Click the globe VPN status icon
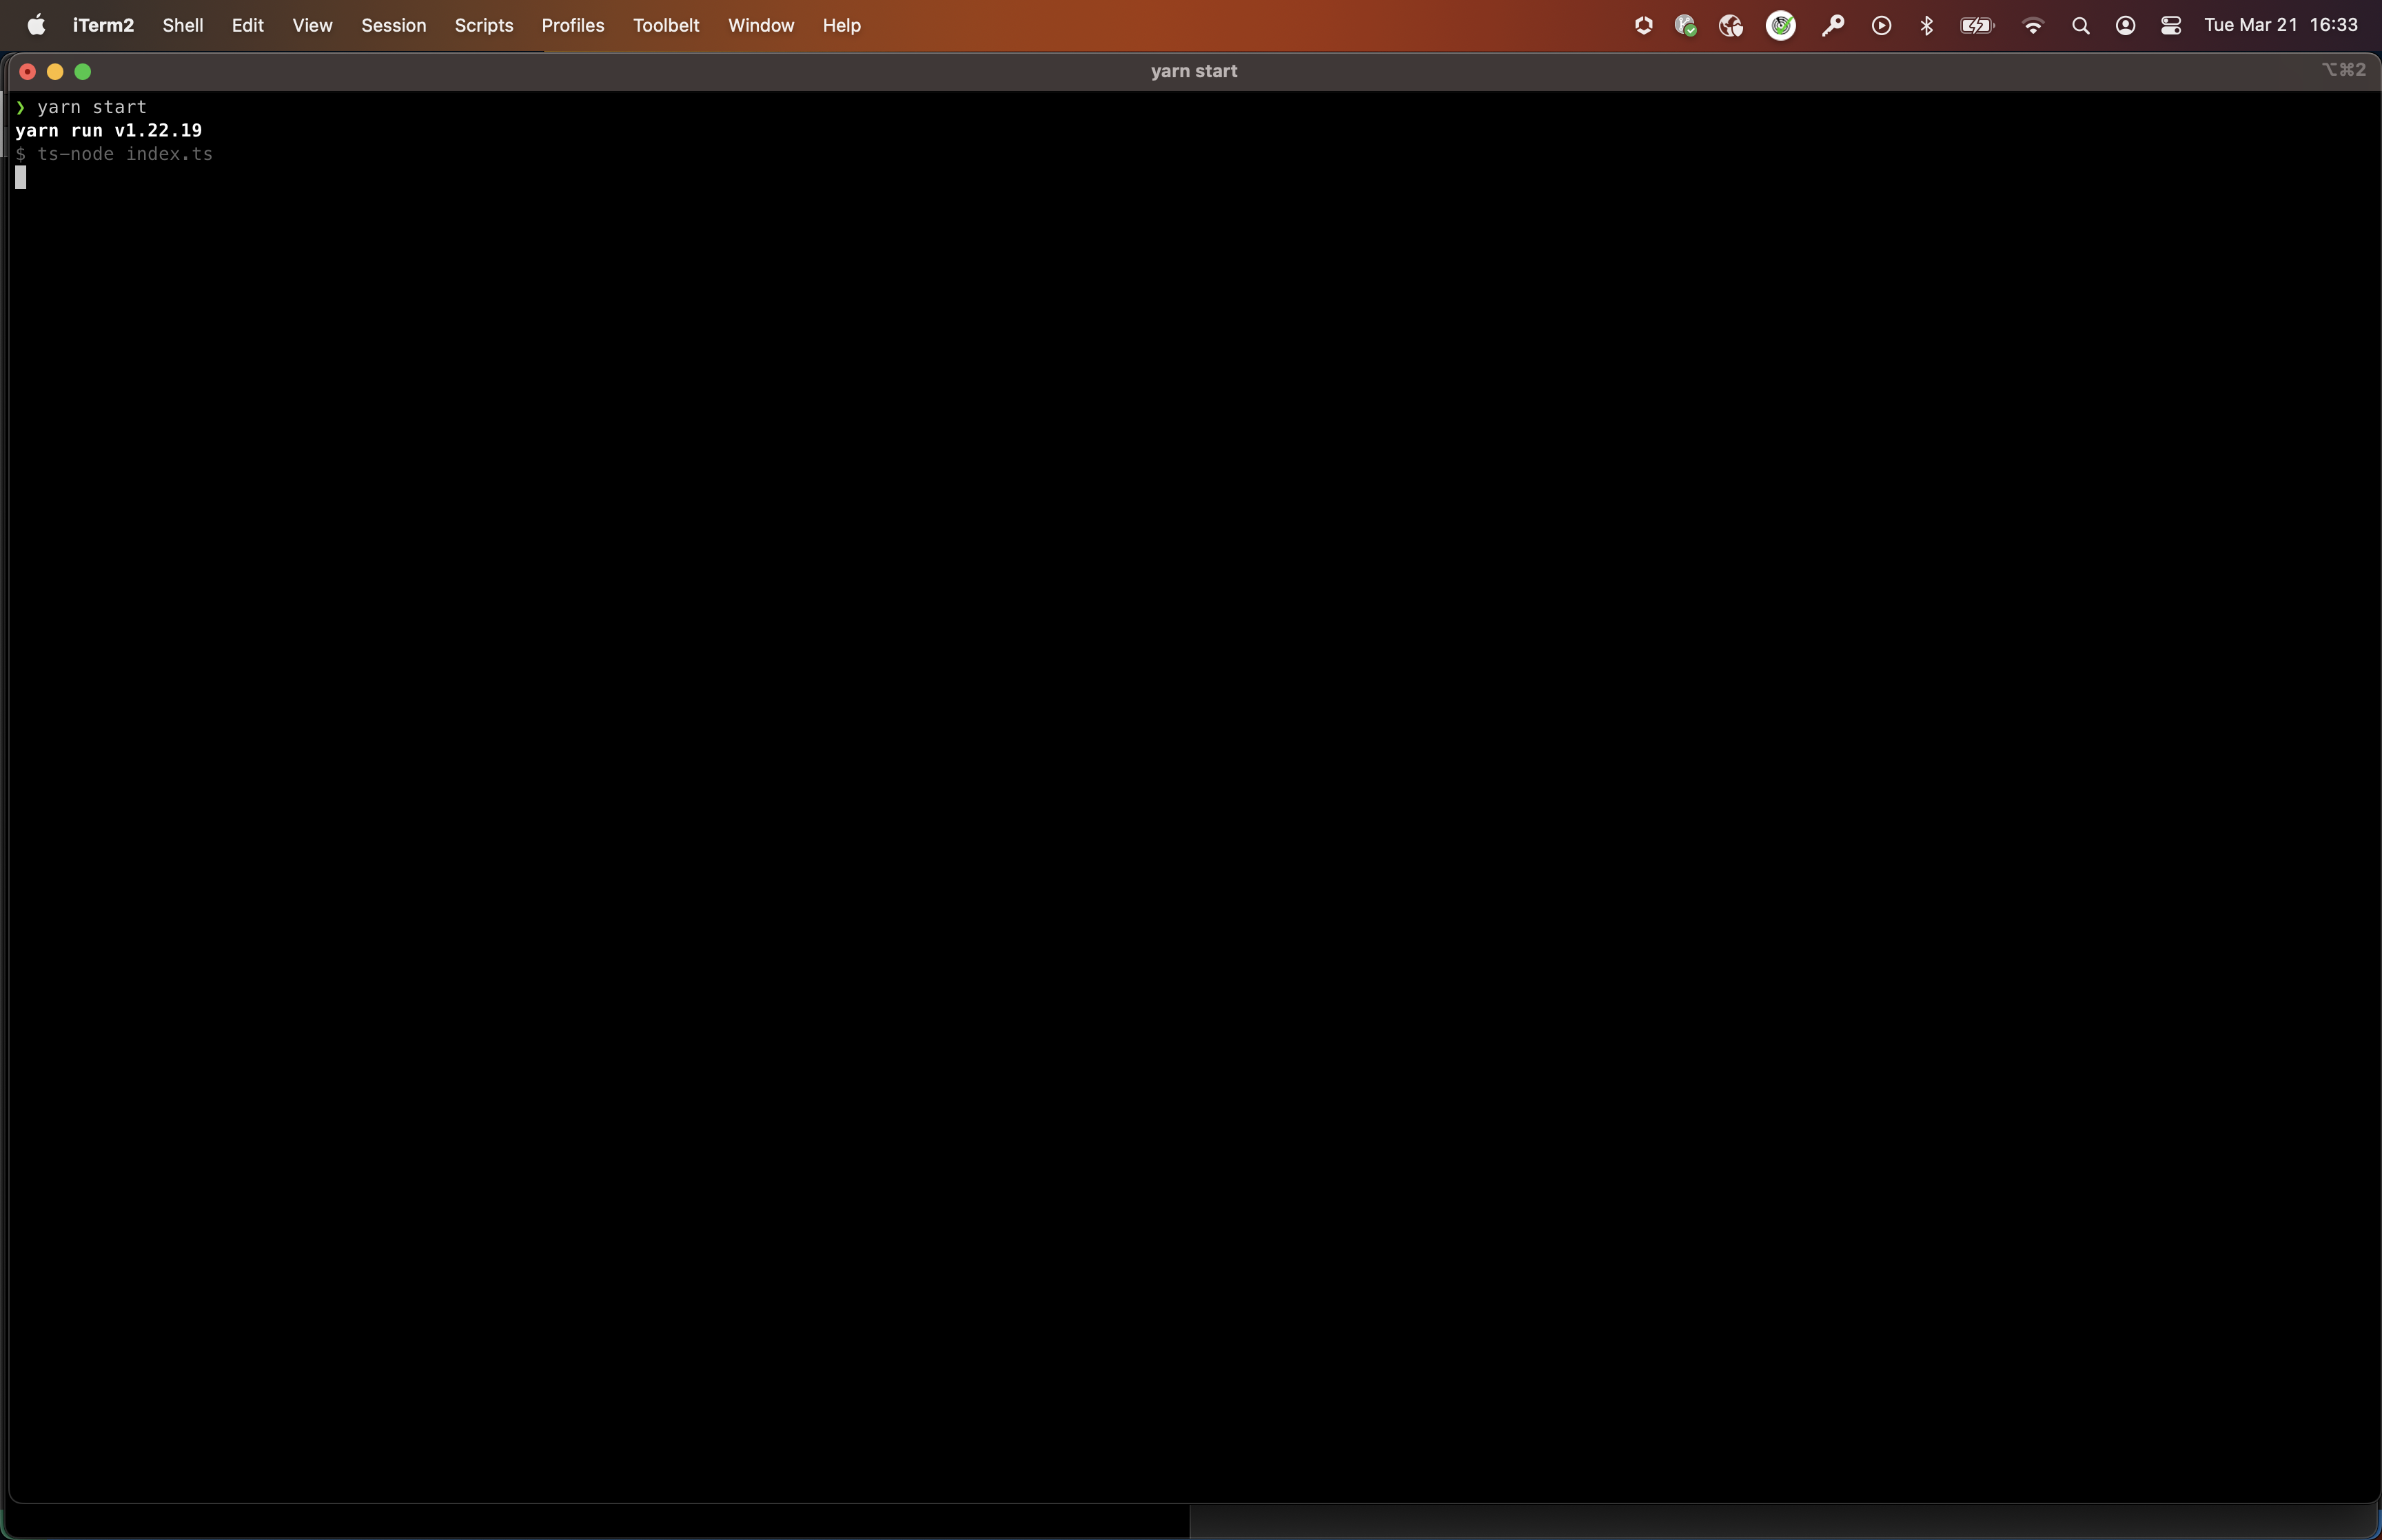Image resolution: width=2382 pixels, height=1540 pixels. coord(1731,25)
